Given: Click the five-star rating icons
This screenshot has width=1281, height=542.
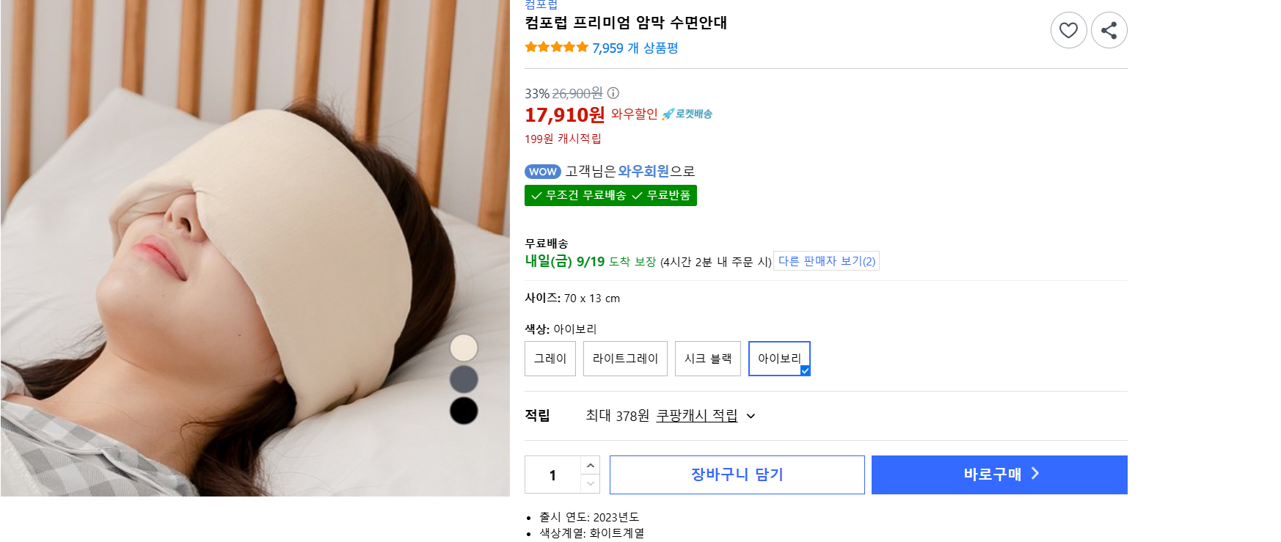Looking at the screenshot, I should 557,48.
